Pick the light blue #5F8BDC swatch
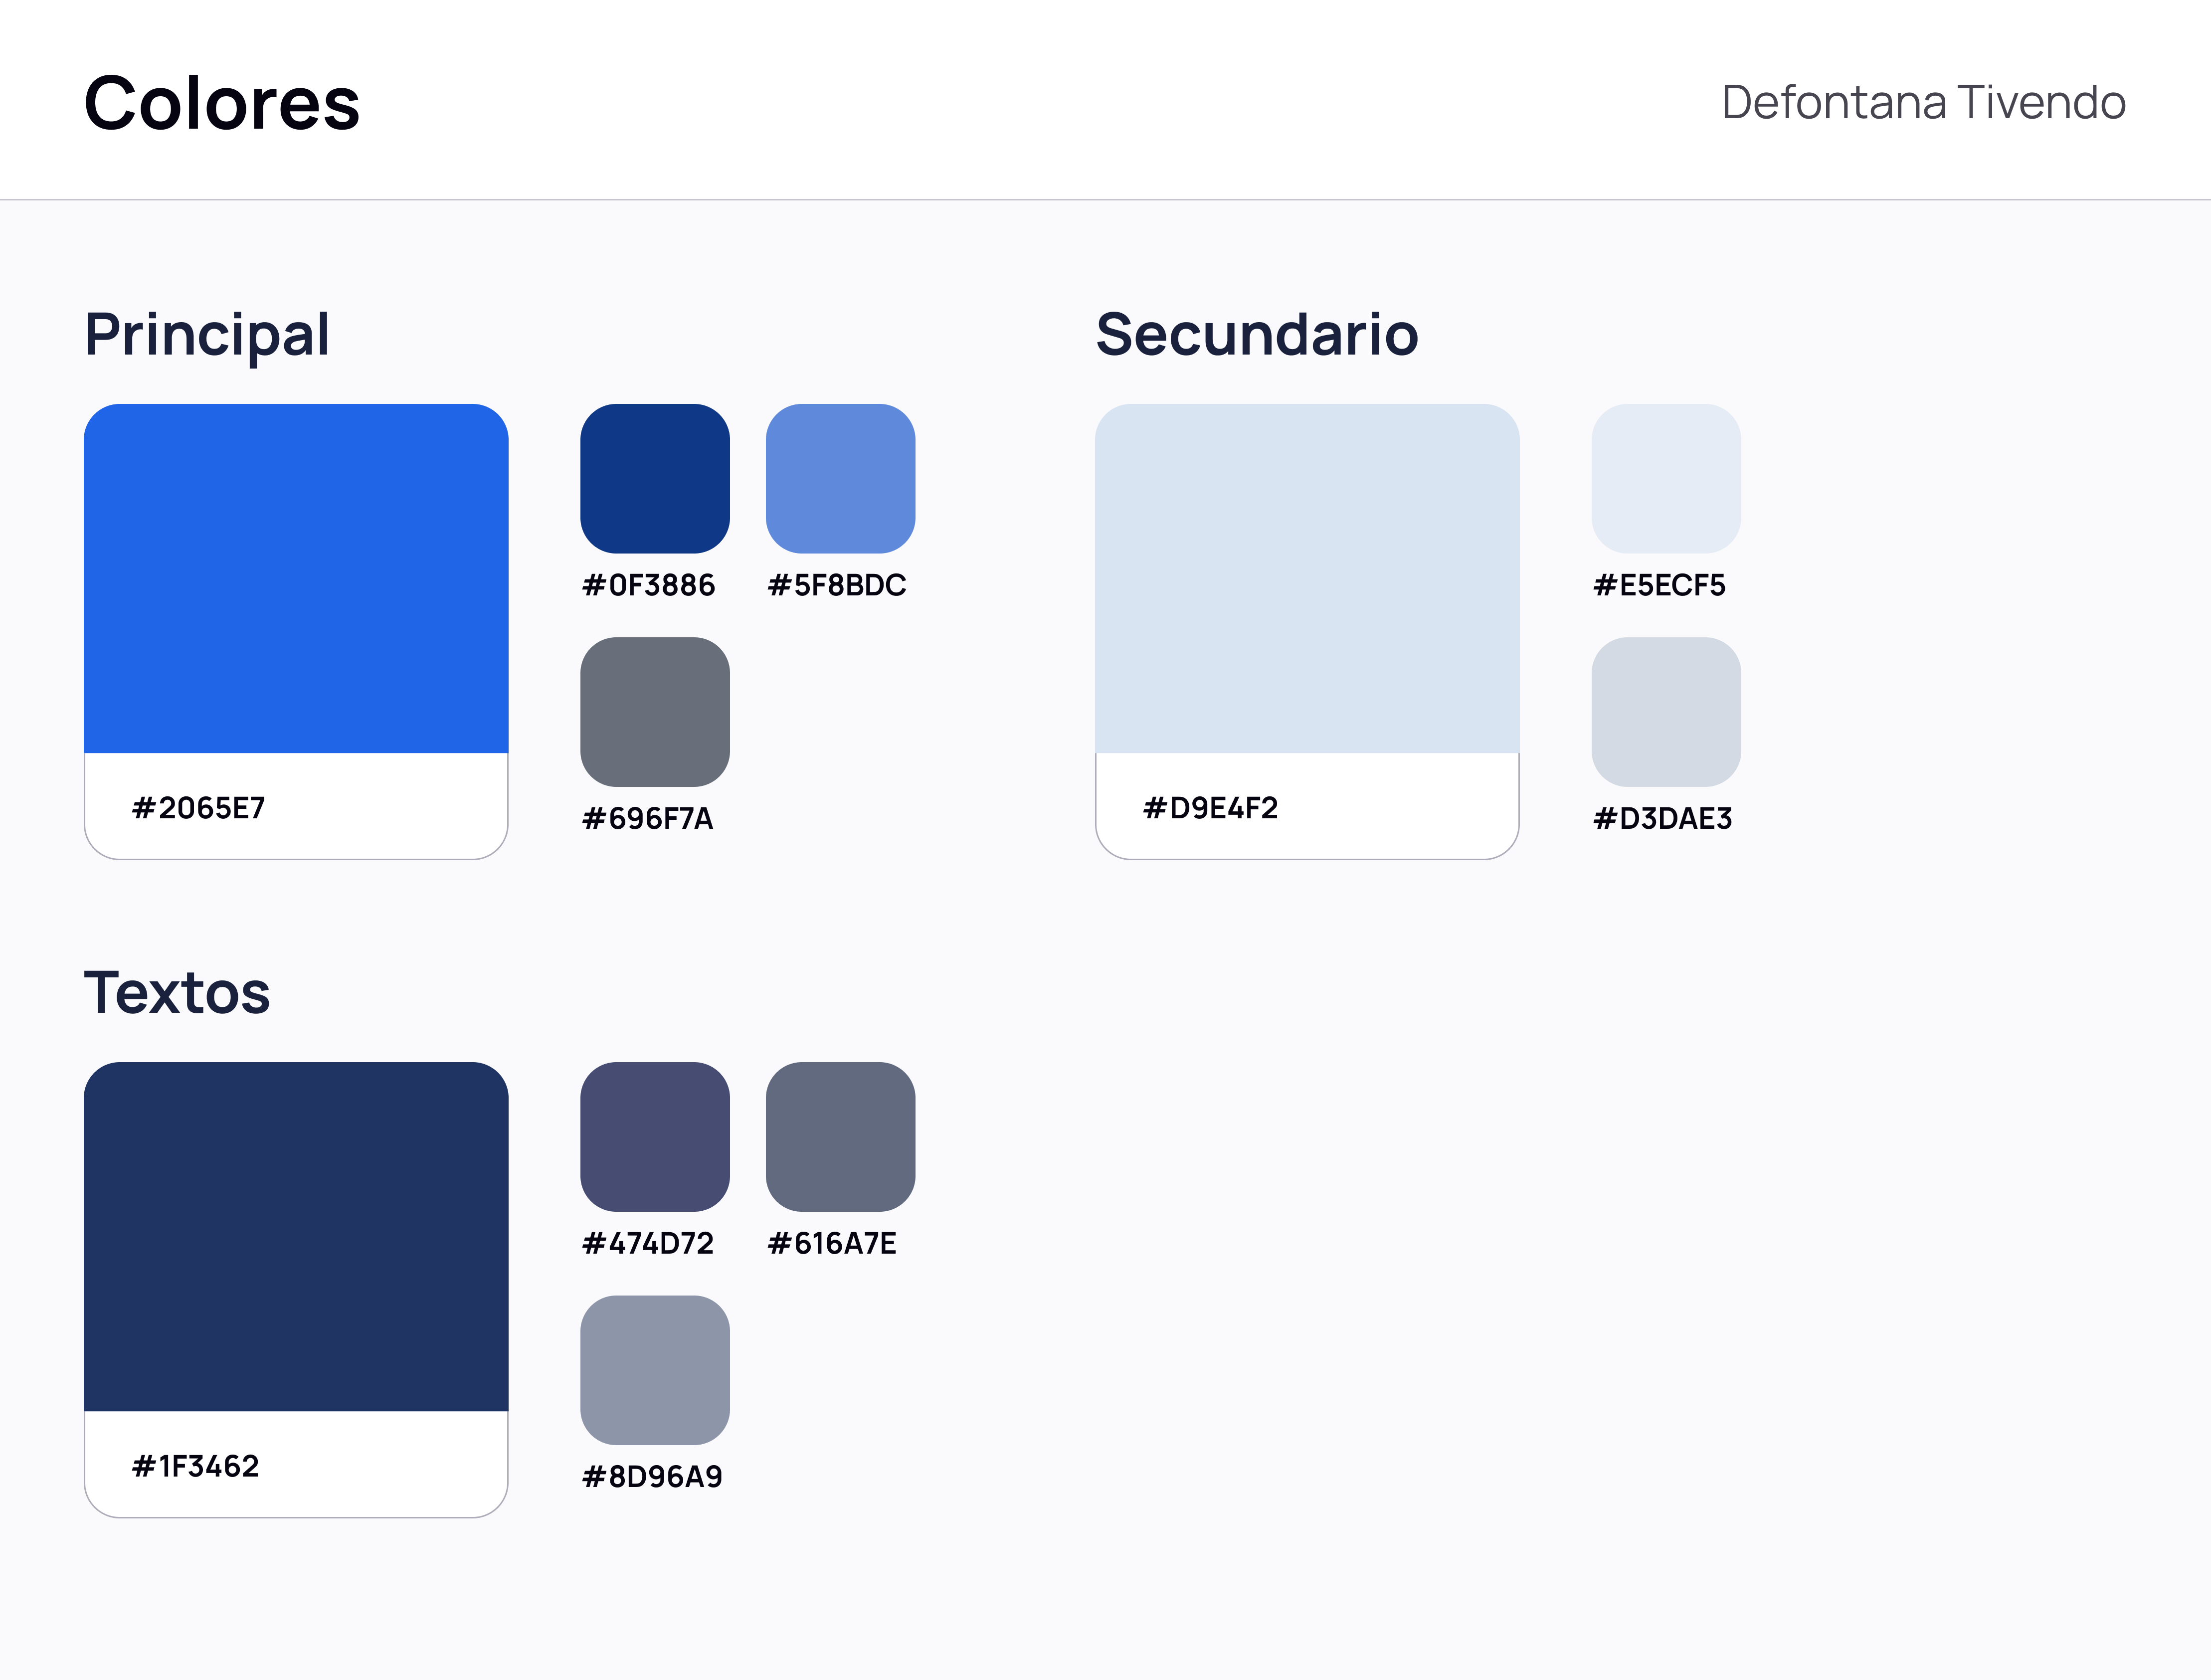Viewport: 2211px width, 1680px height. 840,478
